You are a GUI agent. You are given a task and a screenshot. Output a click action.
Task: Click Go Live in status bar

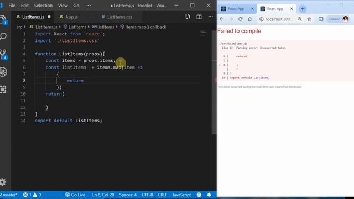coord(75,195)
